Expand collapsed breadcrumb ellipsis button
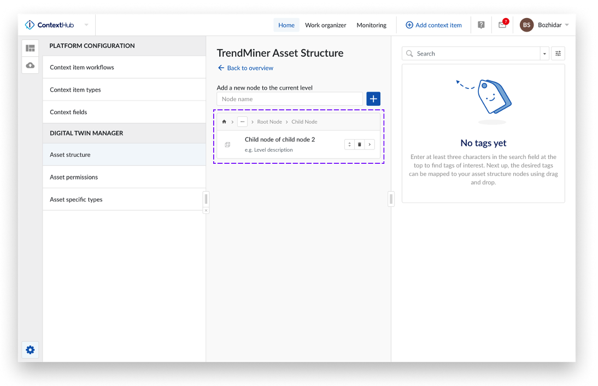The image size is (598, 386). point(242,122)
